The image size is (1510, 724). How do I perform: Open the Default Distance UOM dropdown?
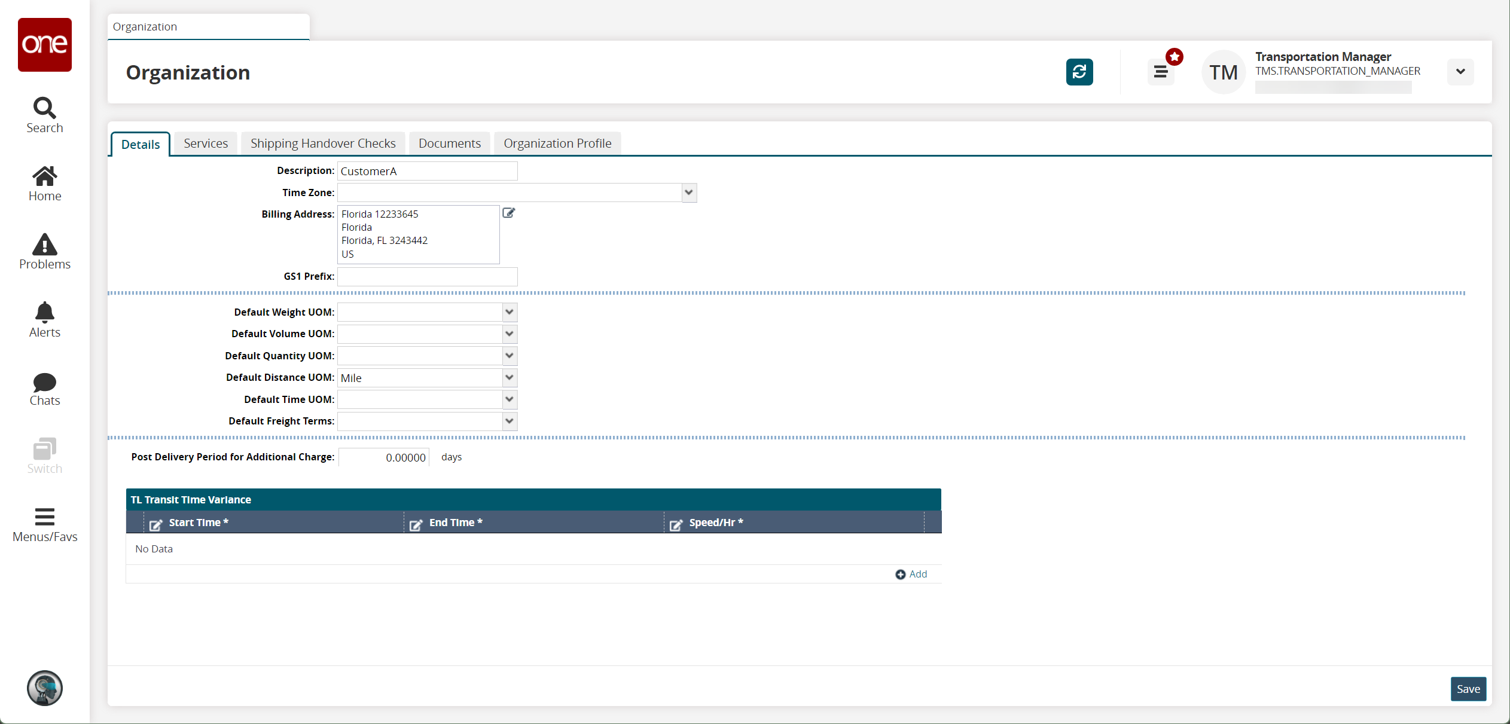(510, 377)
